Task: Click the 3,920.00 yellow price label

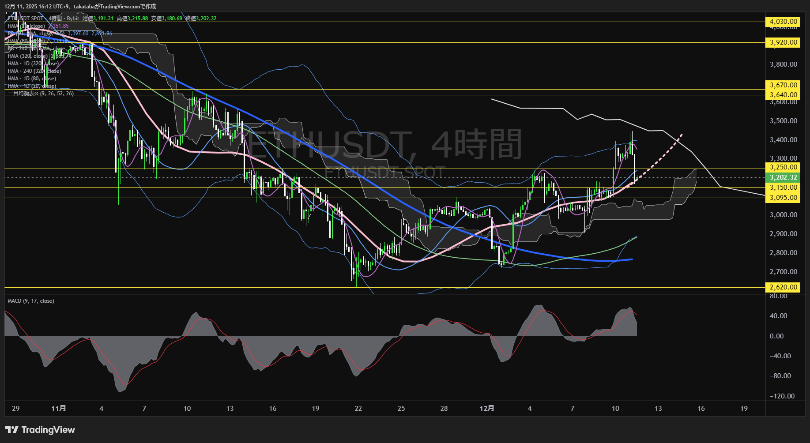Action: point(783,42)
